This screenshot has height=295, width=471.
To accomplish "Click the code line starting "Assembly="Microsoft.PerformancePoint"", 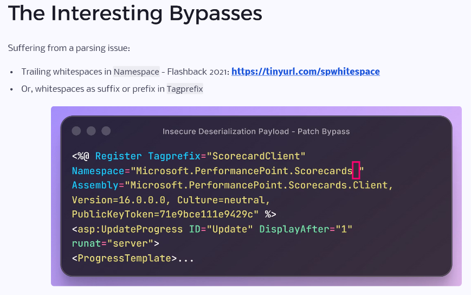I will pyautogui.click(x=233, y=185).
